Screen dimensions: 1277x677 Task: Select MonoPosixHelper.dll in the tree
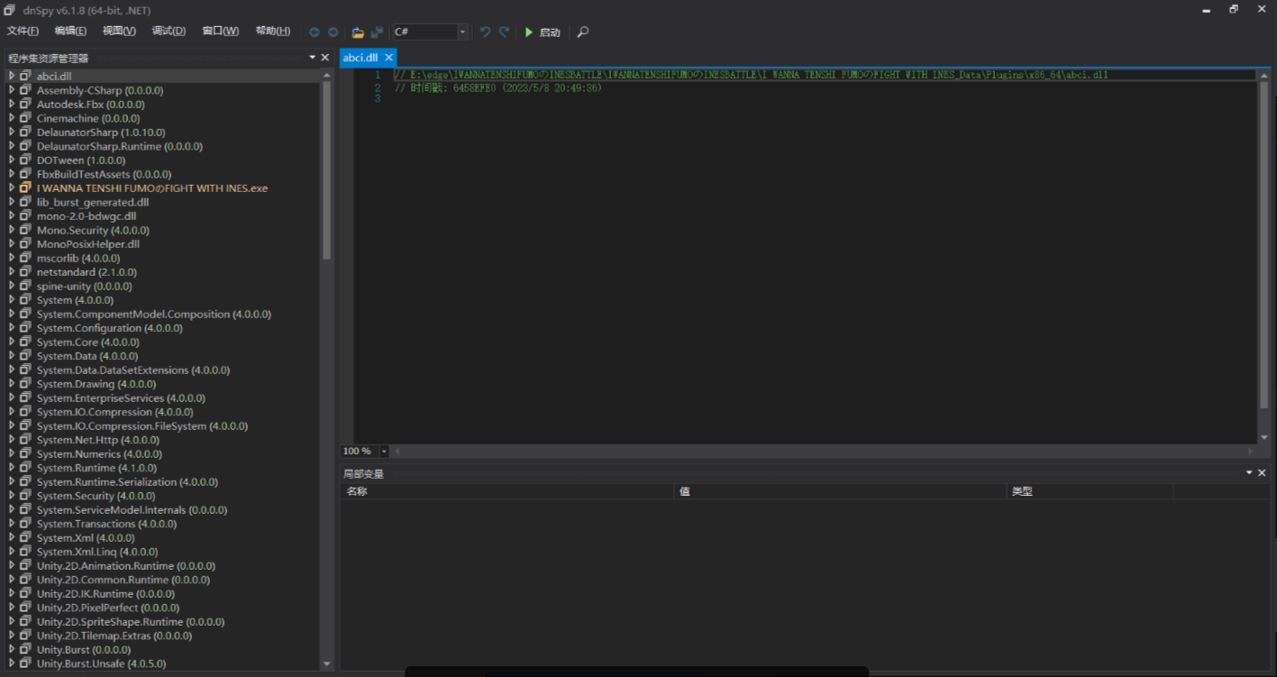click(88, 244)
